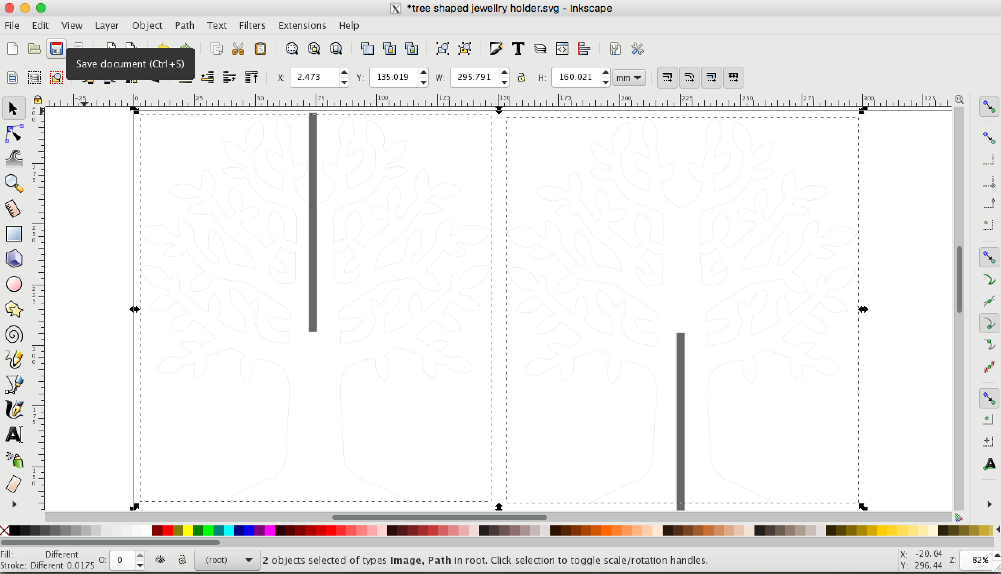Viewport: 1001px width, 574px height.
Task: Create a new document
Action: coord(13,49)
